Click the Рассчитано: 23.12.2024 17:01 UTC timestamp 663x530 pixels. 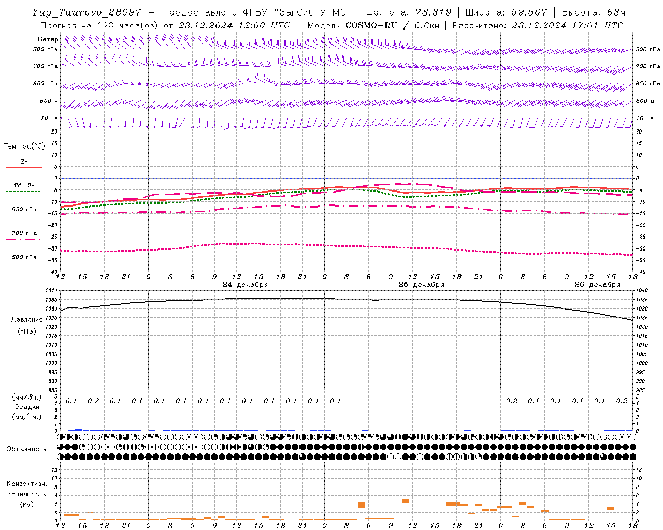538,25
